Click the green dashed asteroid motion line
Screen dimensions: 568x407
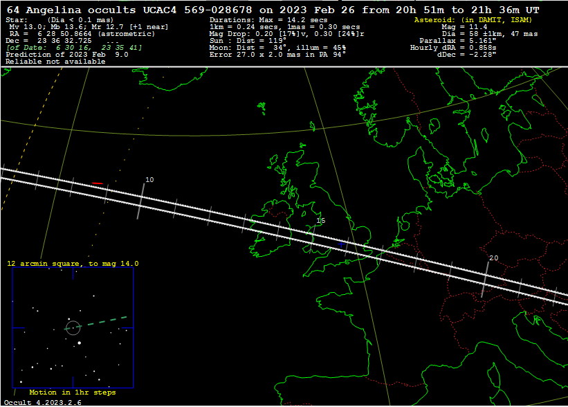105,321
